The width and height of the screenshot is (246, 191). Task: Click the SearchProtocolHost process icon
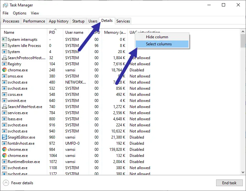tap(5, 58)
